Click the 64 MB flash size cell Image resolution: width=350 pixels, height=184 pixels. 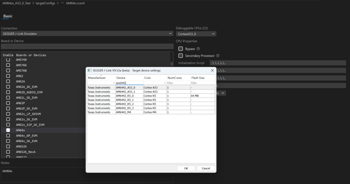[x=203, y=96]
